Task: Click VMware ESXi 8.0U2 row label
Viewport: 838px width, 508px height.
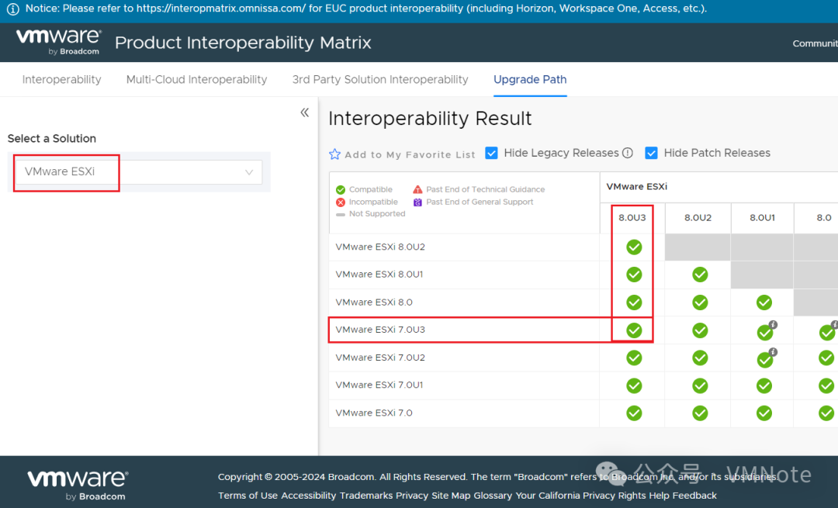Action: coord(380,247)
